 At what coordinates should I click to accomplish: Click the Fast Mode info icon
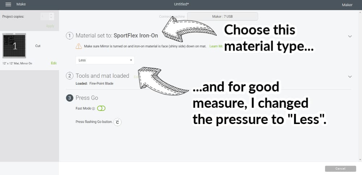(93, 108)
